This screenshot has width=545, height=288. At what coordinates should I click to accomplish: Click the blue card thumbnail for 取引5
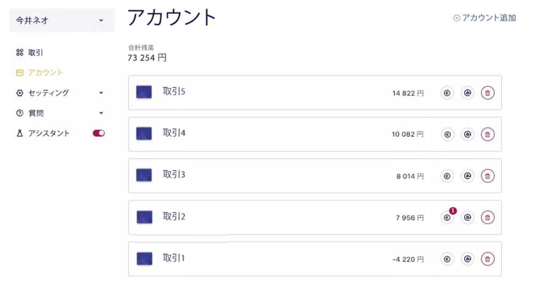144,92
